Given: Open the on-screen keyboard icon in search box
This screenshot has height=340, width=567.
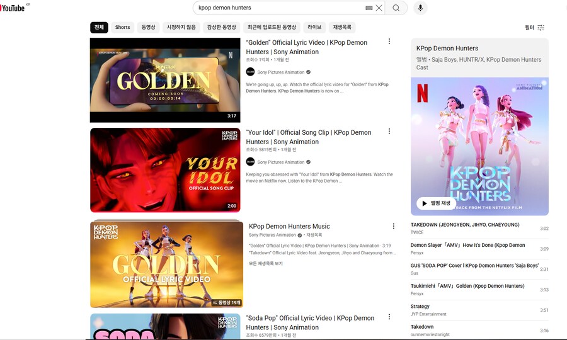Looking at the screenshot, I should click(x=369, y=8).
